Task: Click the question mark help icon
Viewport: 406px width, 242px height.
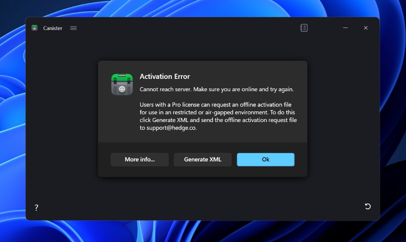Action: [36, 208]
